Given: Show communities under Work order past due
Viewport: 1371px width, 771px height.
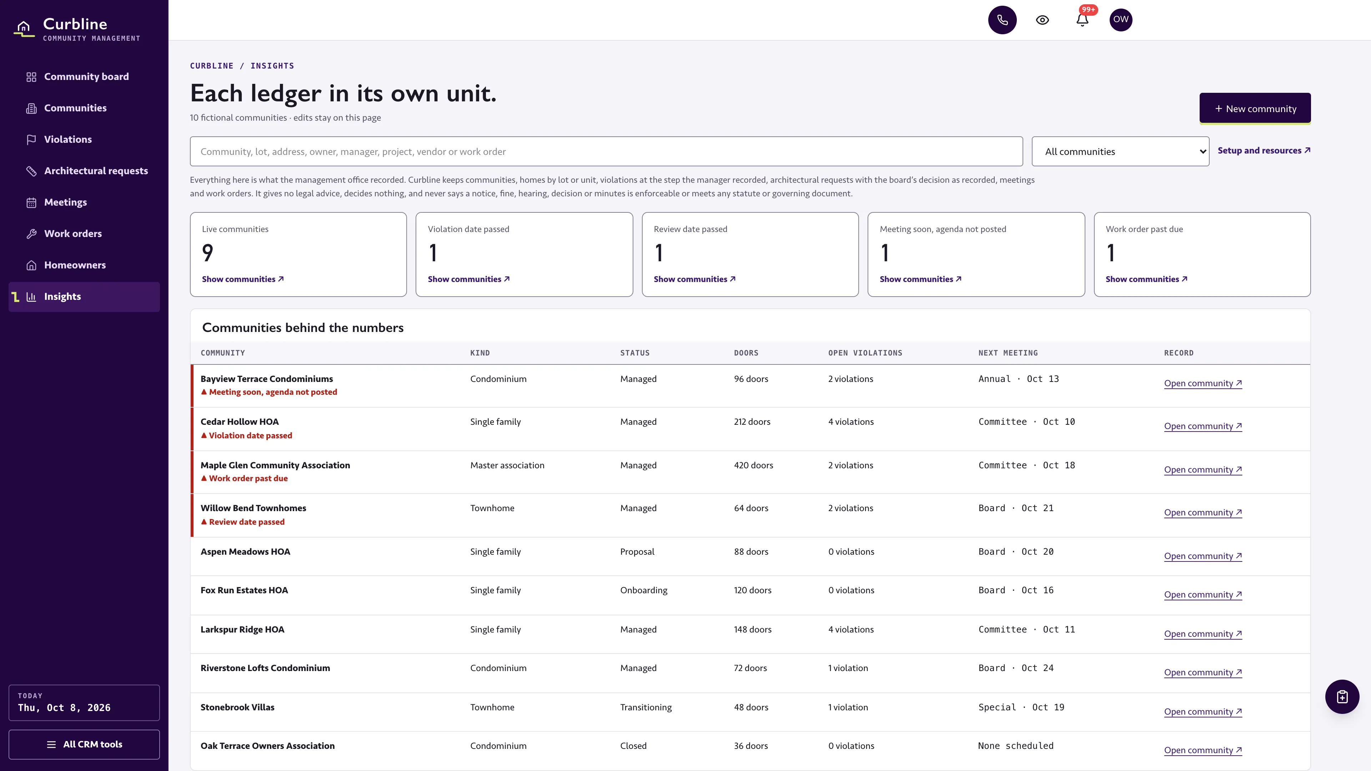Looking at the screenshot, I should pyautogui.click(x=1146, y=279).
